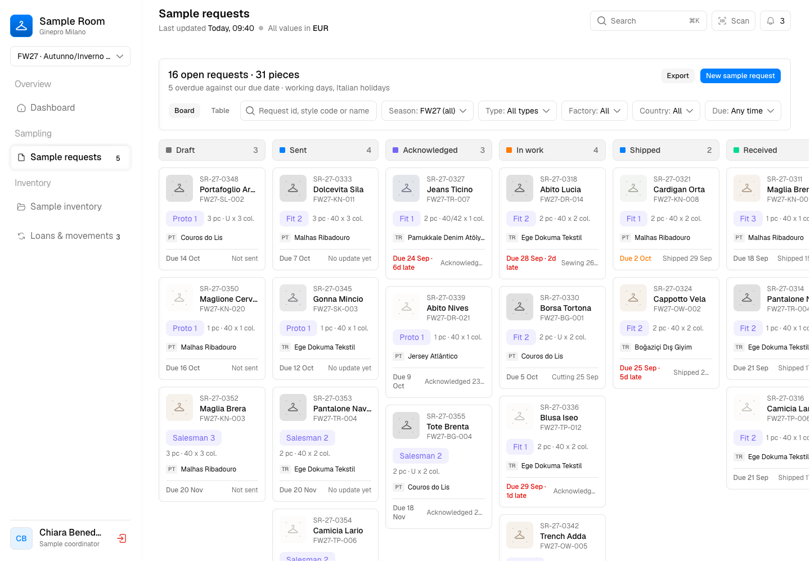Click the blue Sent column color marker
810x562 pixels.
(x=282, y=150)
